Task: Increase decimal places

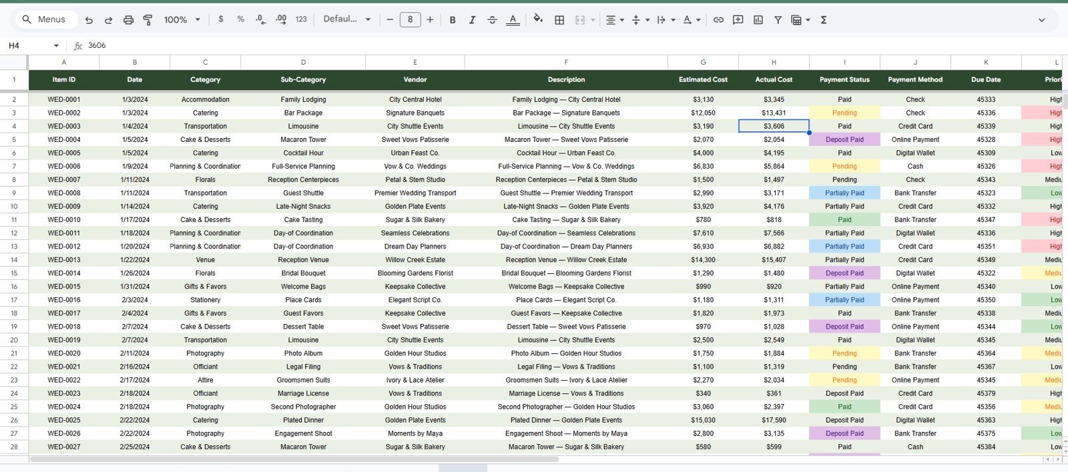Action: click(280, 19)
